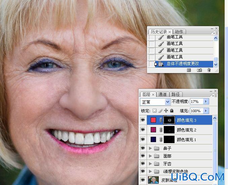Open the History panel options menu icon
228x185 pixels.
tap(216, 33)
